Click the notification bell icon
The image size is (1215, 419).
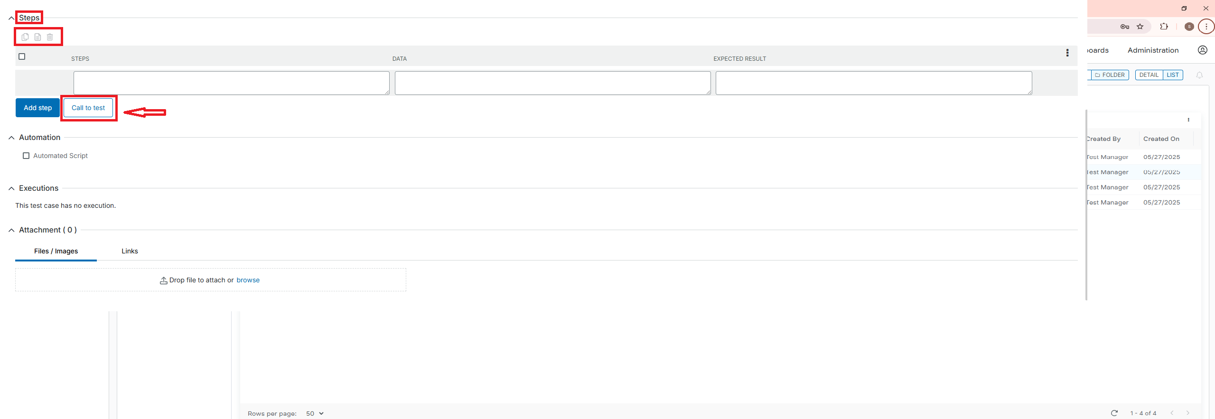click(x=1199, y=75)
